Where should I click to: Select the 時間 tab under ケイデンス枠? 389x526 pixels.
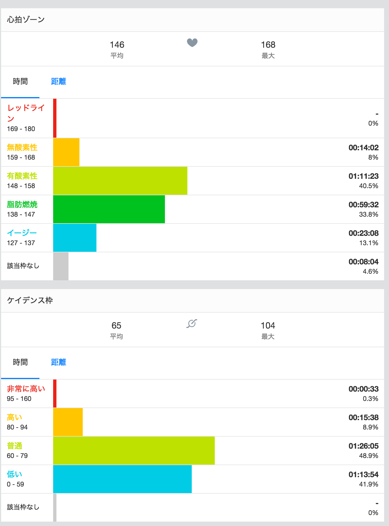[20, 362]
